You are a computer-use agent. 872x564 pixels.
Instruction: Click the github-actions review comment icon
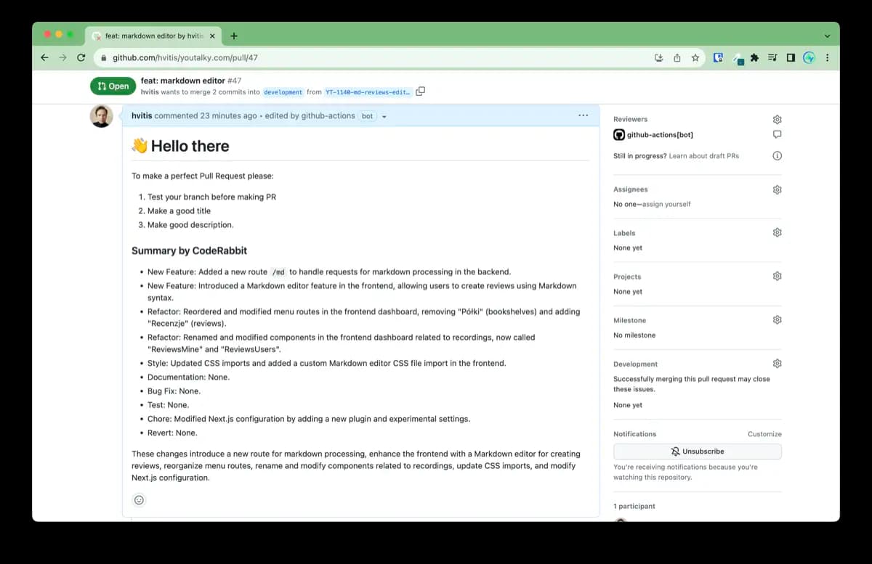click(777, 134)
